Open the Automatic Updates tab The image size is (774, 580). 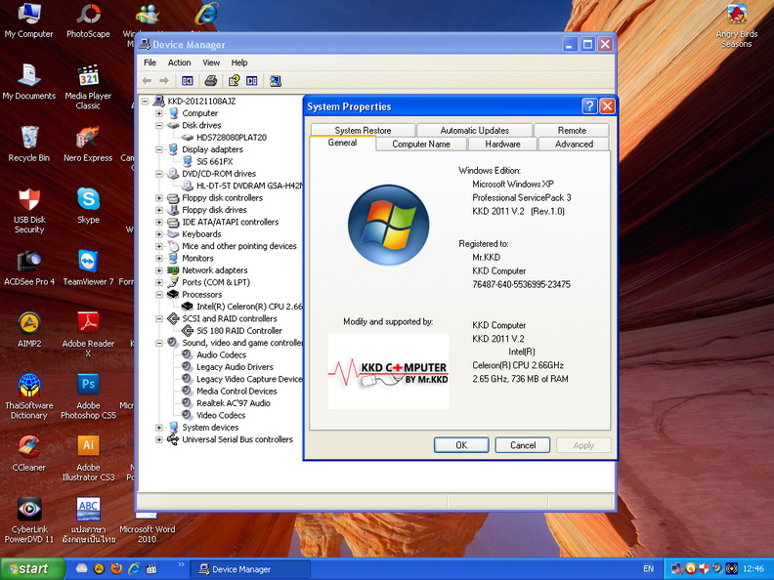pos(474,130)
